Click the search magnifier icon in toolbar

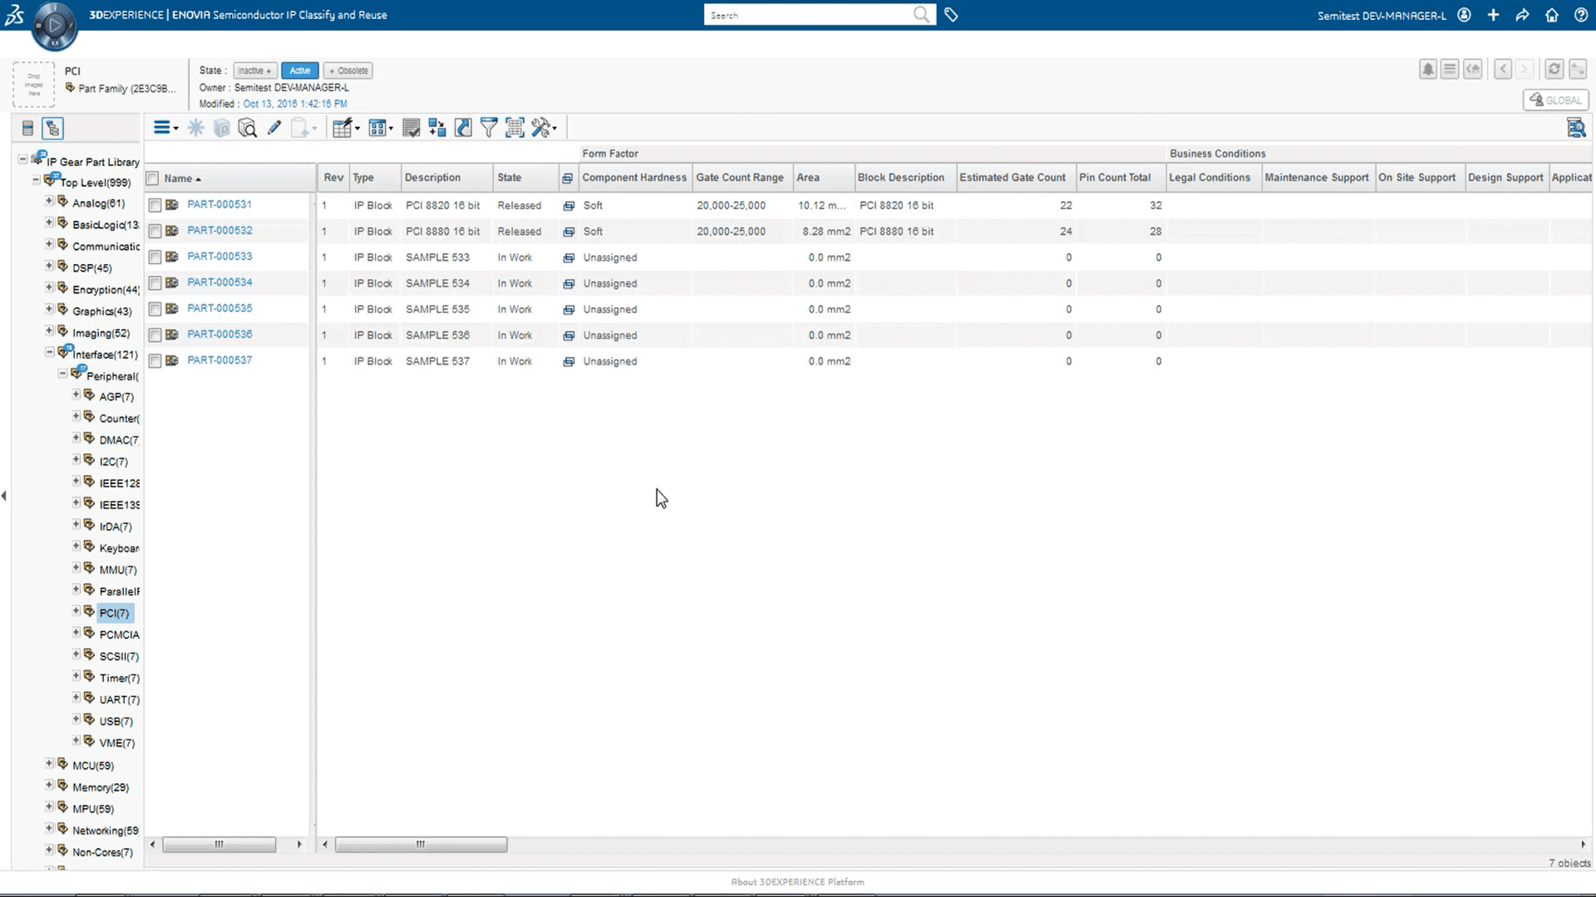click(247, 130)
